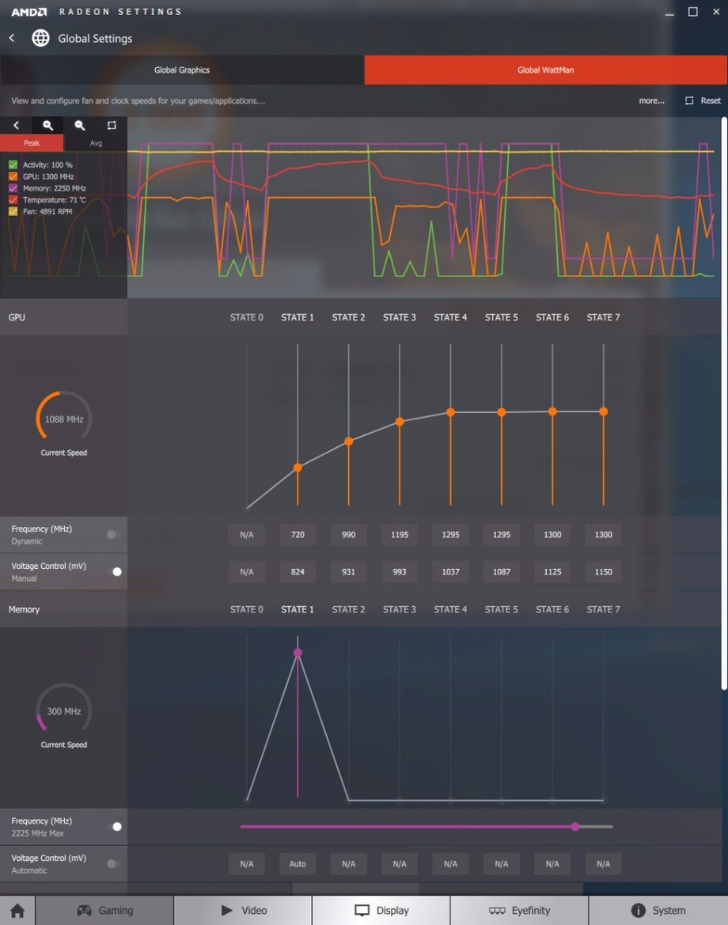Collapse the chart panel with the chevron

point(16,125)
